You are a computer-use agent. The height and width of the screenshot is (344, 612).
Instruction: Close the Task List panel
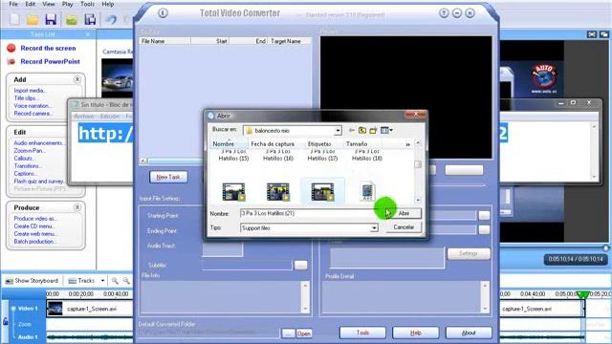pos(88,34)
